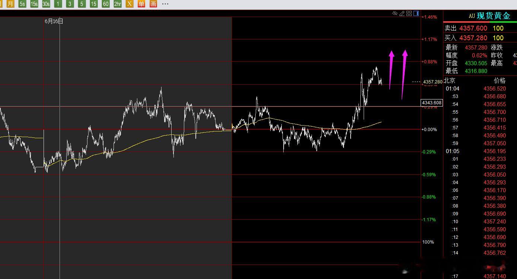The width and height of the screenshot is (517, 279).
Task: Click the 100% axis label
Action: 428,242
